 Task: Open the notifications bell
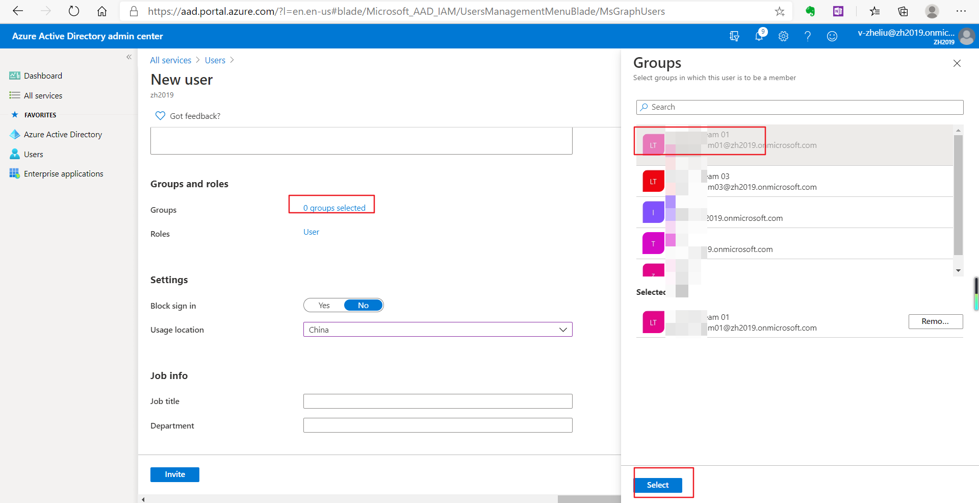[759, 36]
